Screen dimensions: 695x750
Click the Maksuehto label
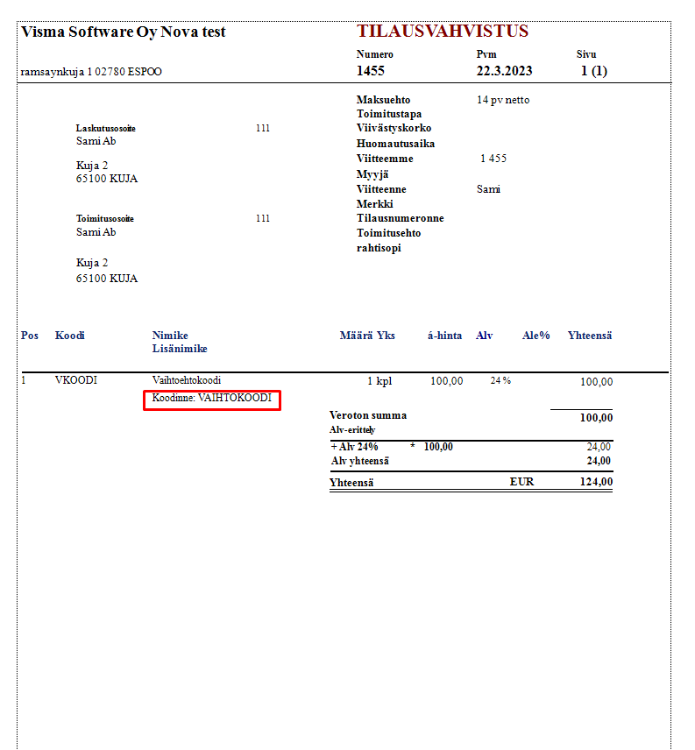click(383, 100)
